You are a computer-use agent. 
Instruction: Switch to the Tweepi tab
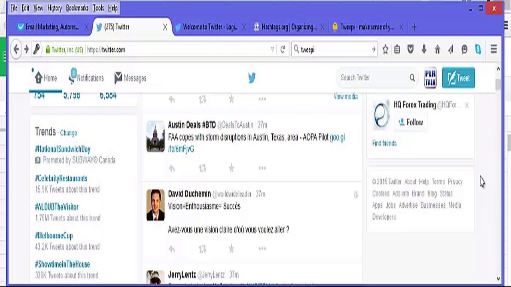click(x=366, y=27)
